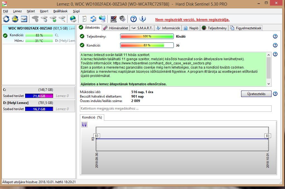Open help beside the green status text
Viewport: 285px width, 189px height.
275,54
